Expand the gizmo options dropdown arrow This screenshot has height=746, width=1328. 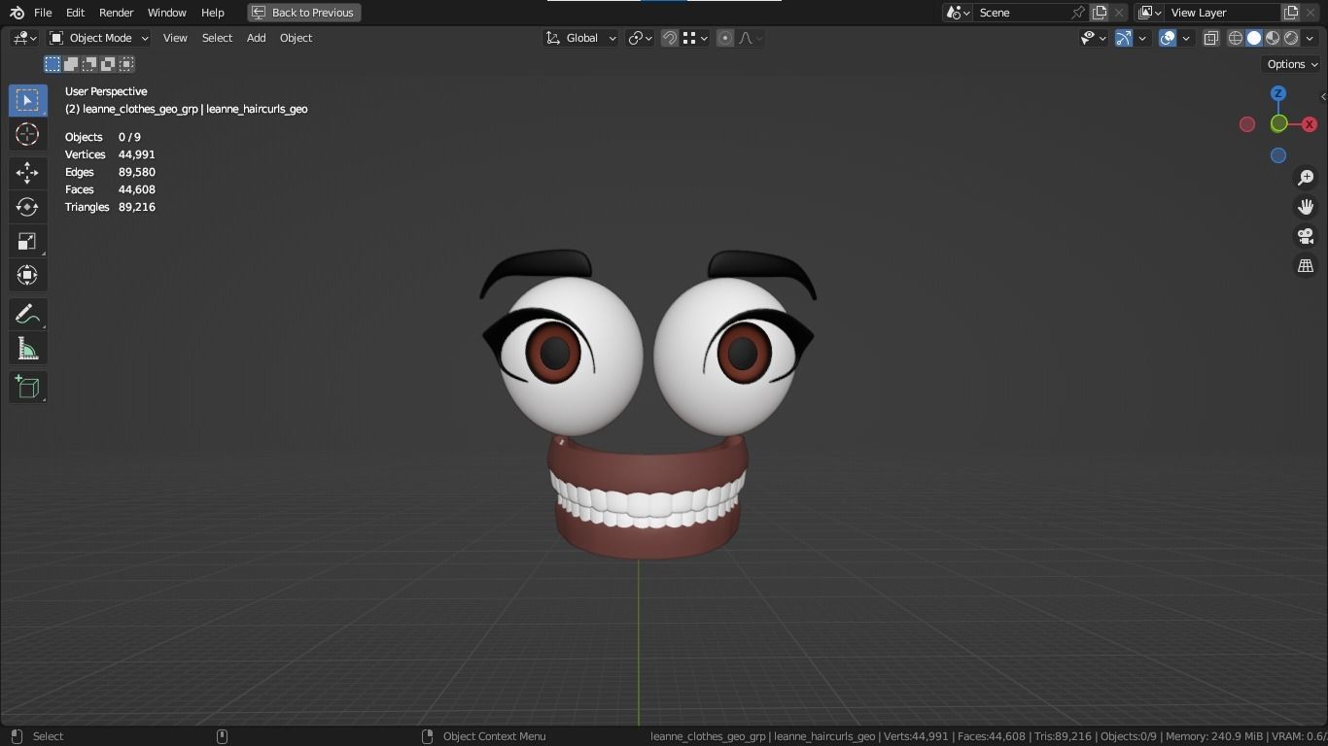click(1142, 38)
